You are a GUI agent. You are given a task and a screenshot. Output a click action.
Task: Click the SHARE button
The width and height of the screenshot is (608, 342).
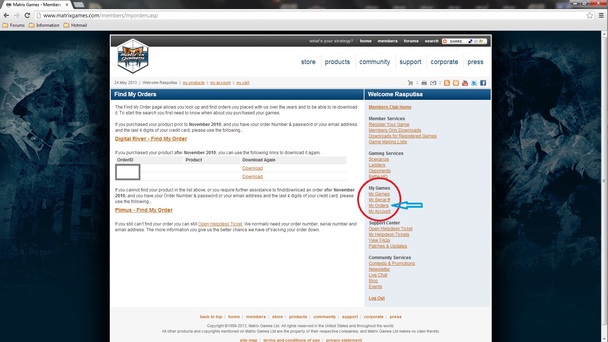(464, 41)
